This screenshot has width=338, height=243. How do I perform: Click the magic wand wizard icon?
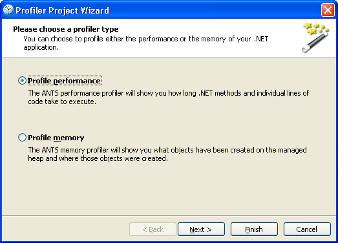tap(316, 37)
